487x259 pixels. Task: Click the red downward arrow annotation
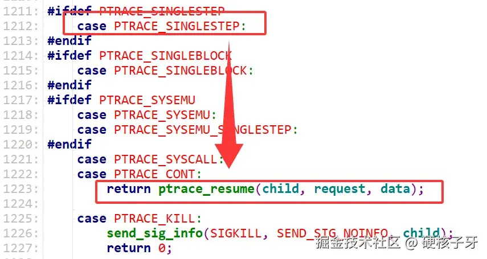tap(229, 105)
